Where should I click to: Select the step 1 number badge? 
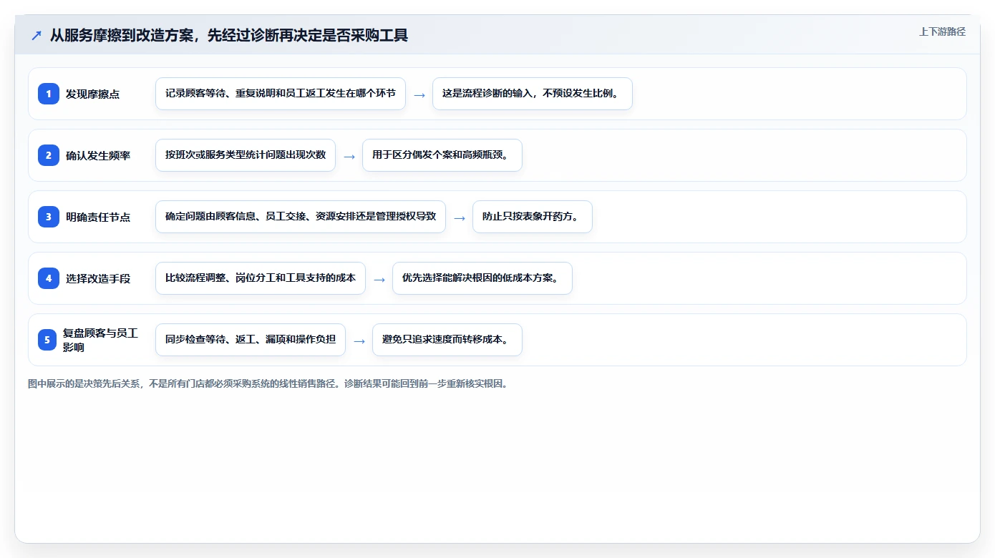[49, 94]
